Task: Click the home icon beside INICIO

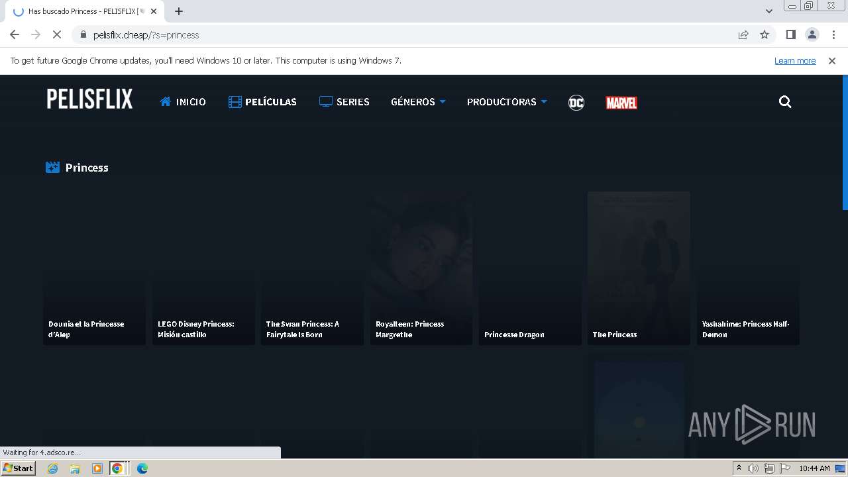Action: pos(166,101)
